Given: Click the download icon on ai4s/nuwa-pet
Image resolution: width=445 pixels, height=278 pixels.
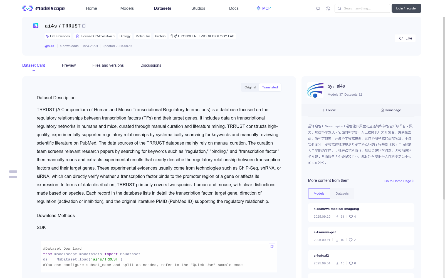Looking at the screenshot, I should 337,240.
